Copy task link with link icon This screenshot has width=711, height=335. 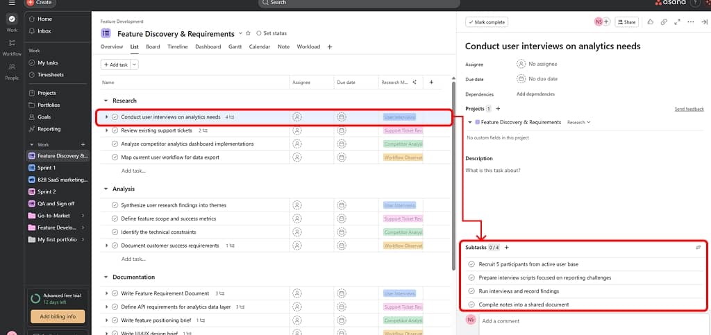pyautogui.click(x=664, y=22)
